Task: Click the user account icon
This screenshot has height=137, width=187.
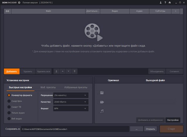Action: click(161, 3)
